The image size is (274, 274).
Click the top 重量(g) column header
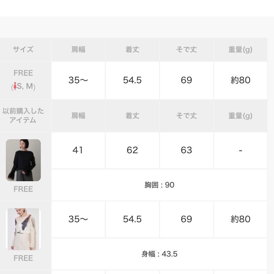[x=241, y=49]
